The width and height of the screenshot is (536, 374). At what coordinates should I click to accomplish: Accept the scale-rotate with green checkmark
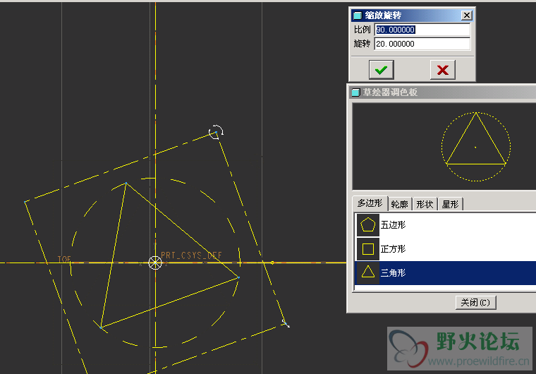click(382, 70)
